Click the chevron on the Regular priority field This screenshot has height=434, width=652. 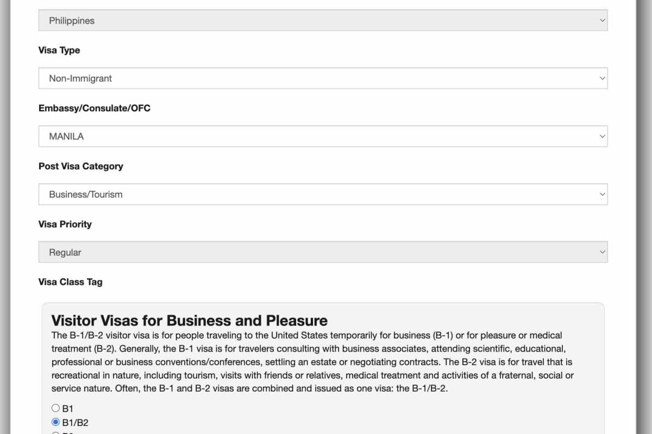point(601,252)
